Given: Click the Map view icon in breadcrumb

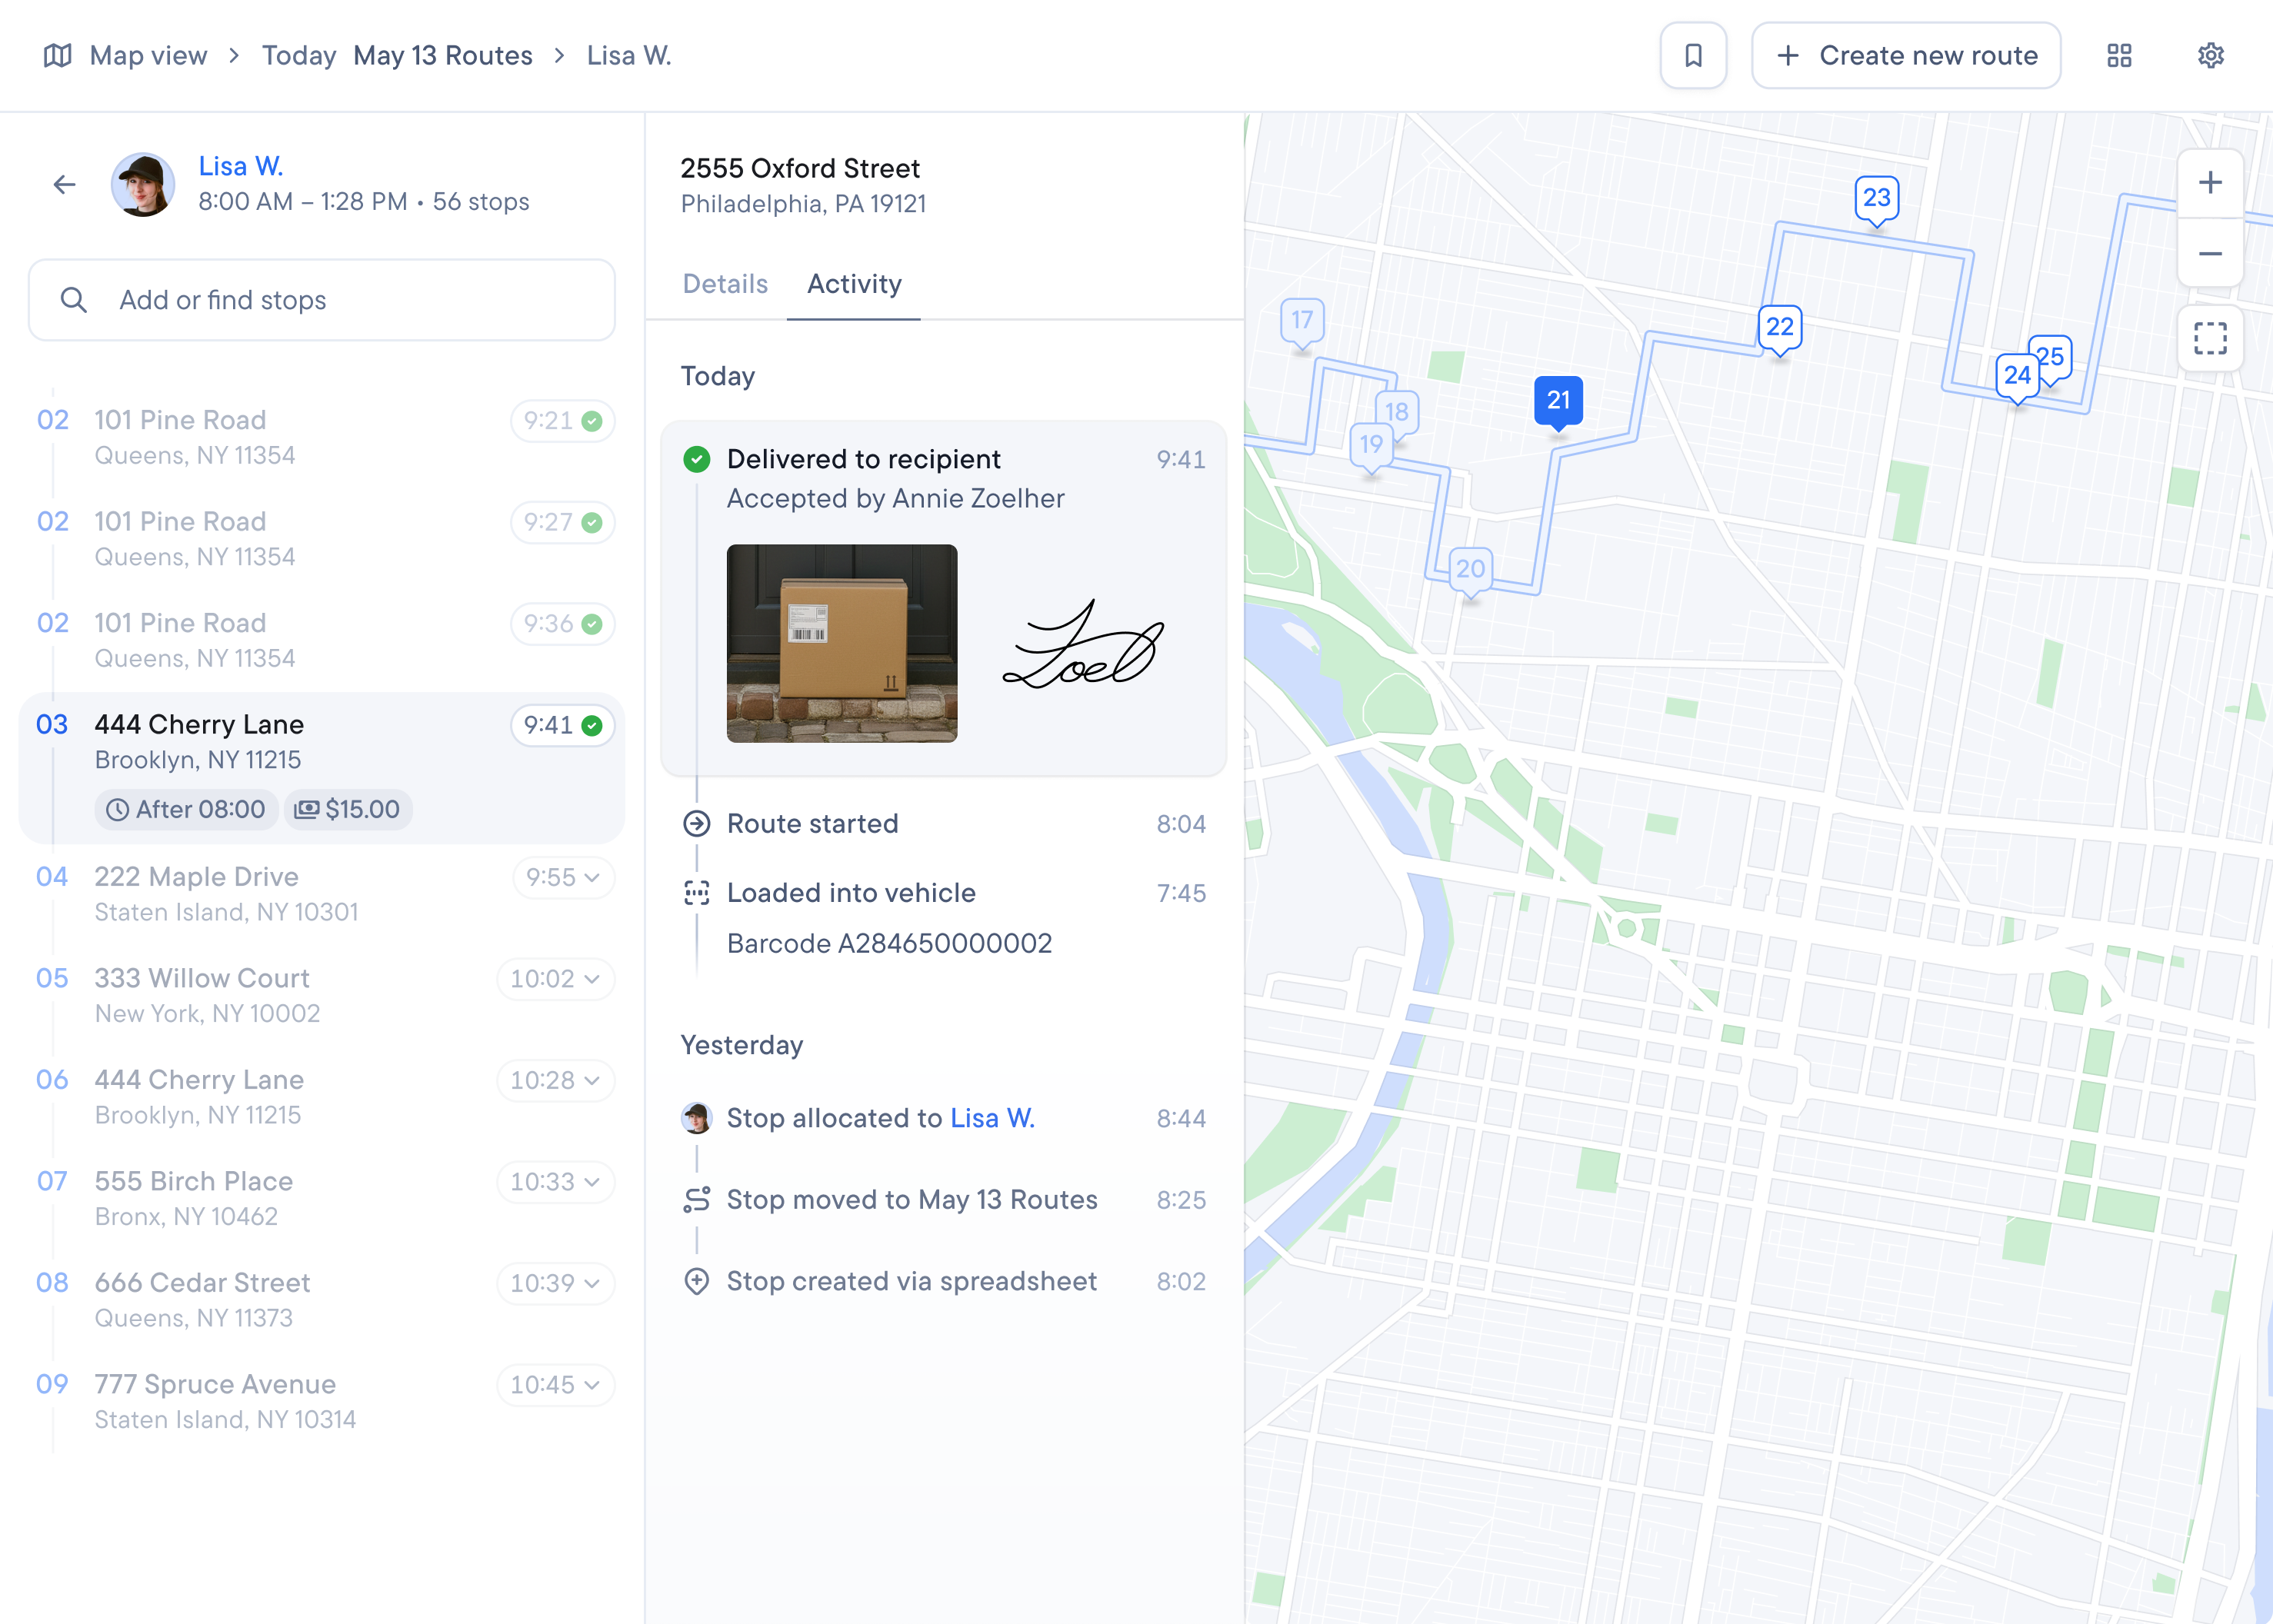Looking at the screenshot, I should pos(58,55).
